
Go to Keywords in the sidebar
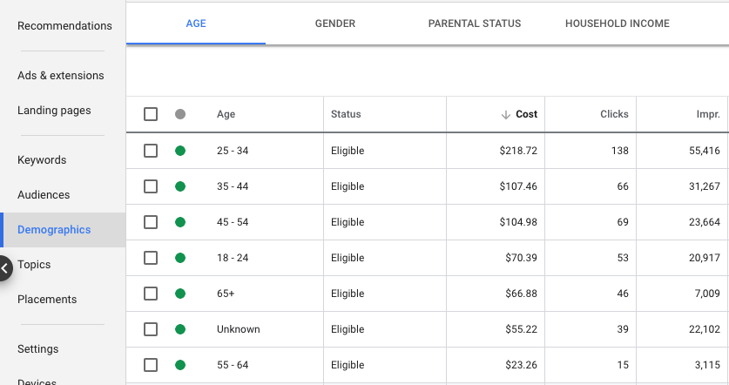42,160
